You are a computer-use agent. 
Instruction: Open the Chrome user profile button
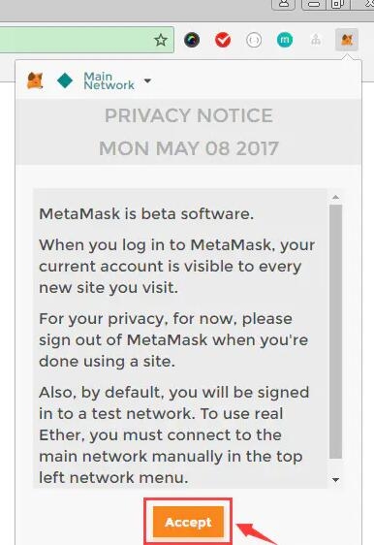[x=284, y=4]
